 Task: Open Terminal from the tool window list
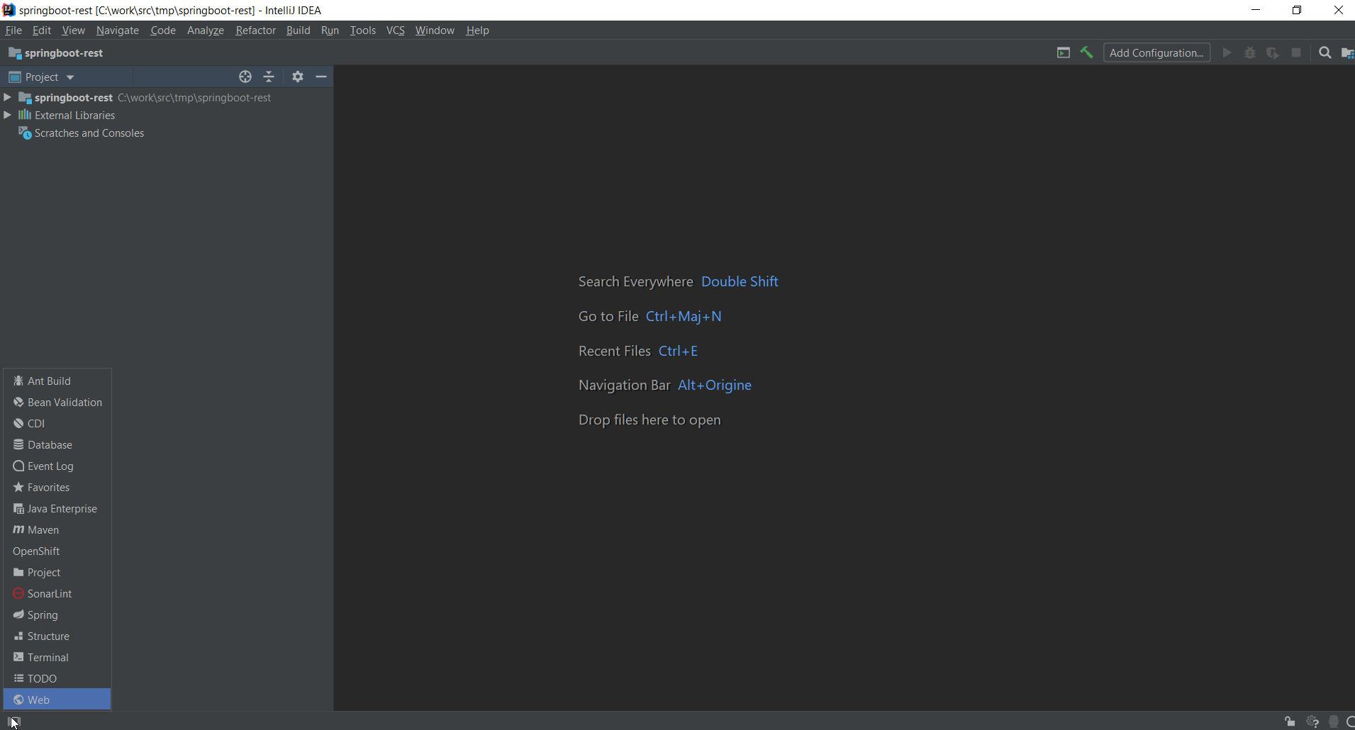pos(48,657)
